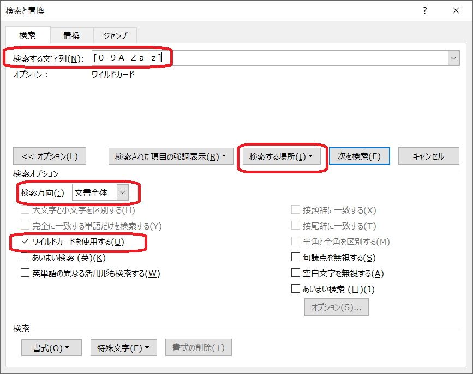The image size is (473, 374).
Task: Expand the search text history dropdown arrow
Action: coord(453,58)
